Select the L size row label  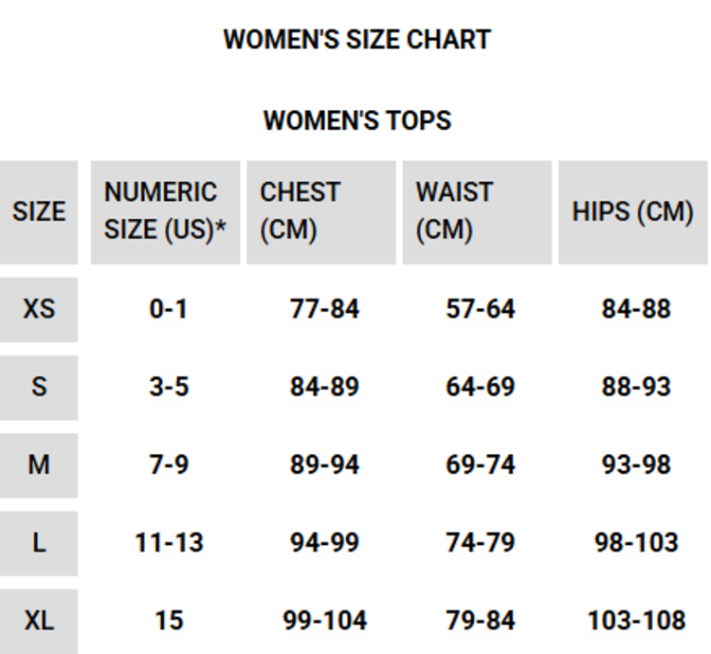point(39,542)
